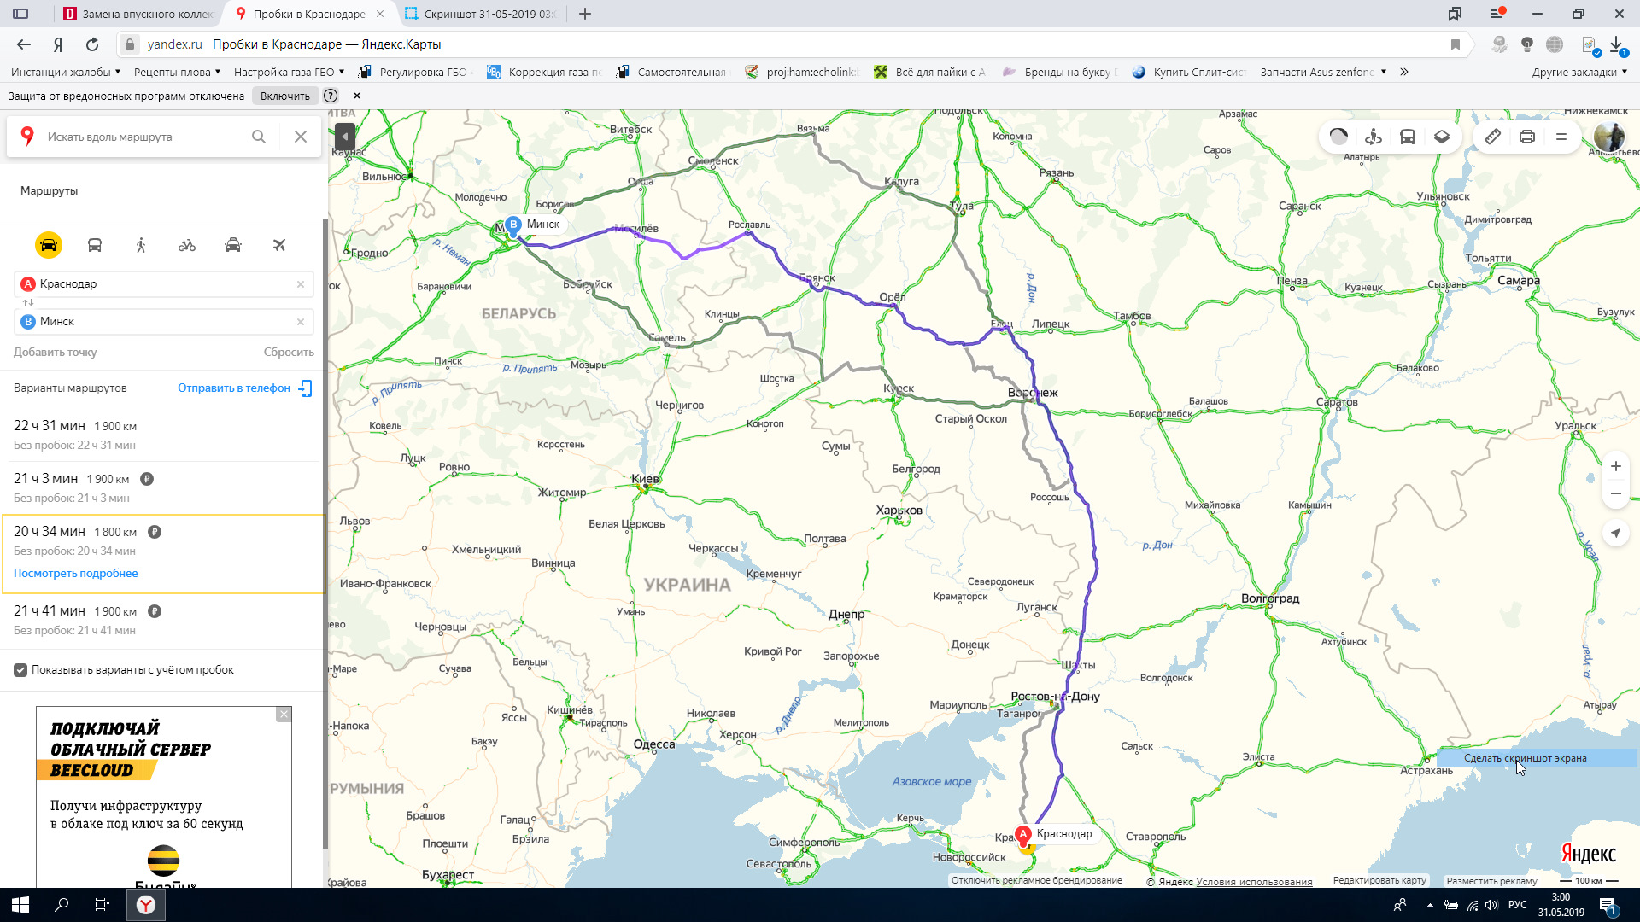
Task: Select the 21 ч 41 мин route variant
Action: tap(162, 620)
